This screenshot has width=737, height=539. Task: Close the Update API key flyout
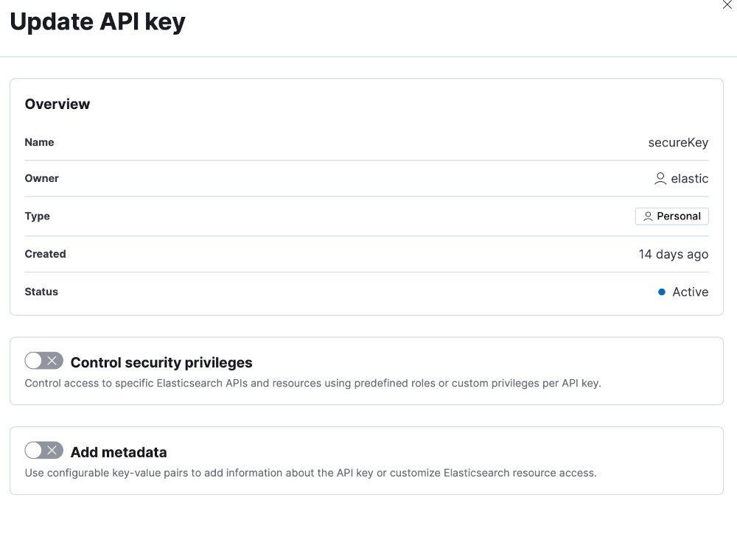pos(727,4)
